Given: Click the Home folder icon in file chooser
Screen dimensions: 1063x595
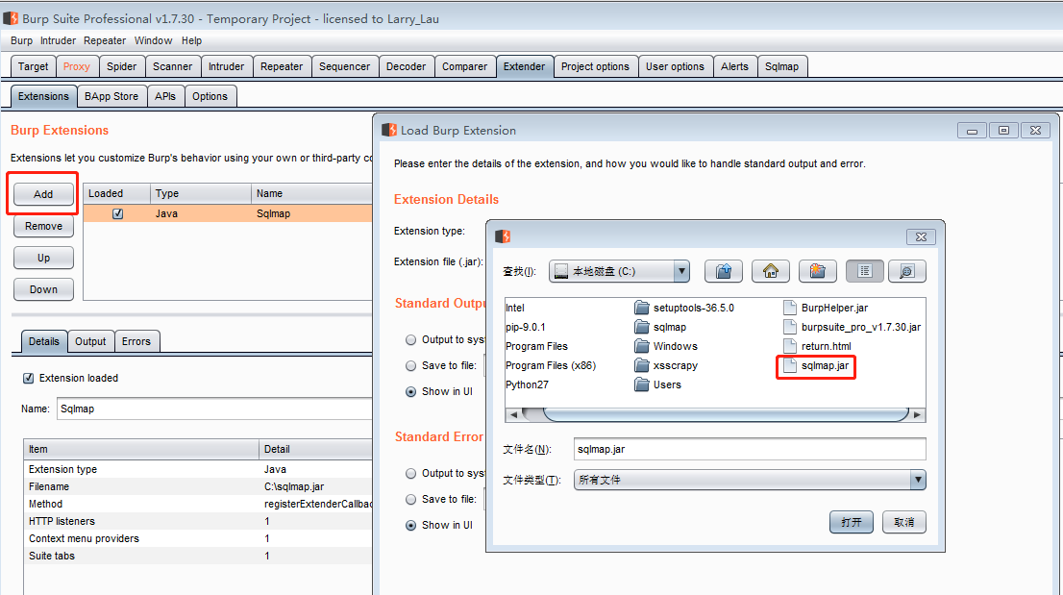Looking at the screenshot, I should [x=770, y=272].
